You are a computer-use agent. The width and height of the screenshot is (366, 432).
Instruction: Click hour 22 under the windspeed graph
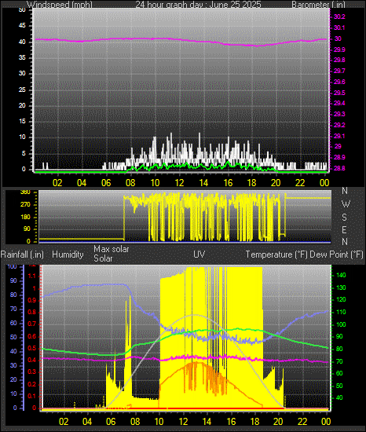click(x=300, y=183)
